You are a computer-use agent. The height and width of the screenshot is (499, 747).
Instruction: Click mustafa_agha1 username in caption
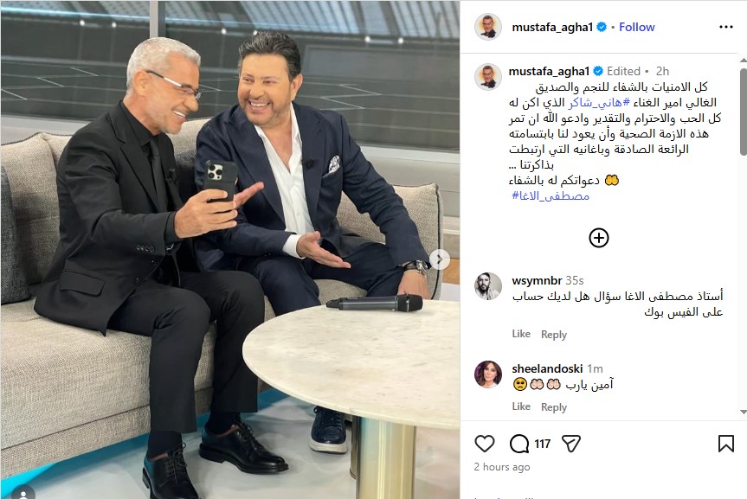[x=549, y=72]
